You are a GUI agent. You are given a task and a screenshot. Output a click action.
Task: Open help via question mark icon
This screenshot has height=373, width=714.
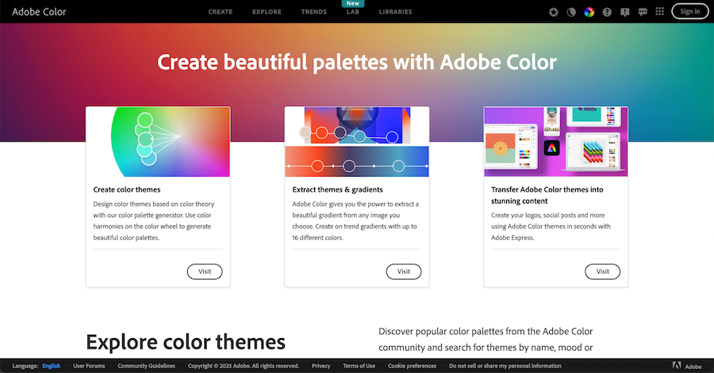(607, 12)
